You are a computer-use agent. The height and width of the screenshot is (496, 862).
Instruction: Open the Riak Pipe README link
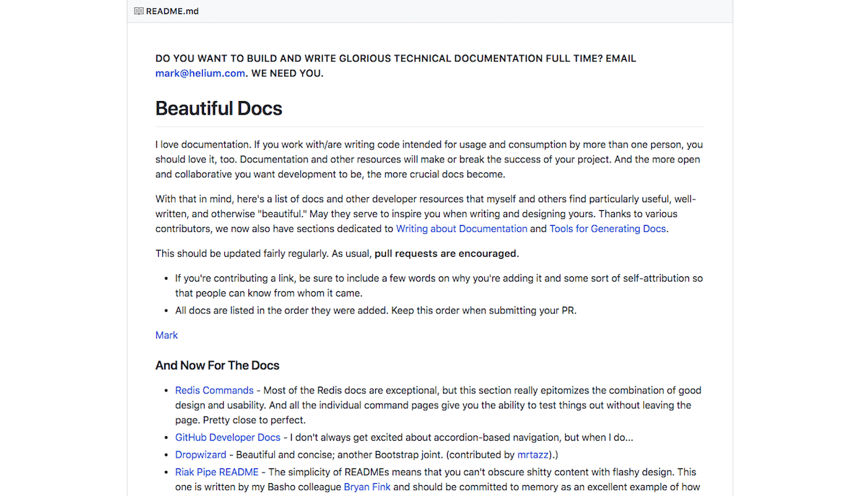tap(216, 472)
